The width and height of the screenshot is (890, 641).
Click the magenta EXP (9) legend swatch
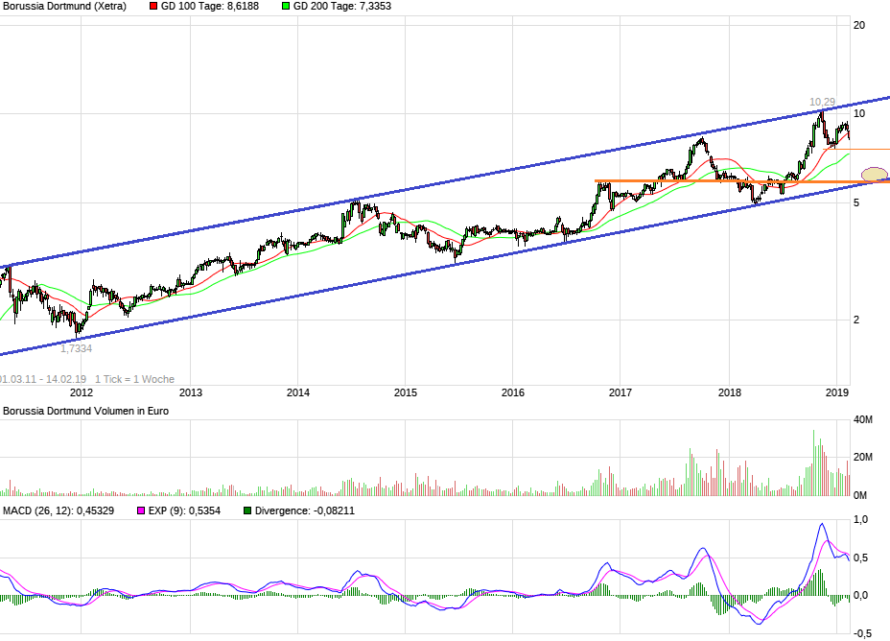pyautogui.click(x=141, y=511)
